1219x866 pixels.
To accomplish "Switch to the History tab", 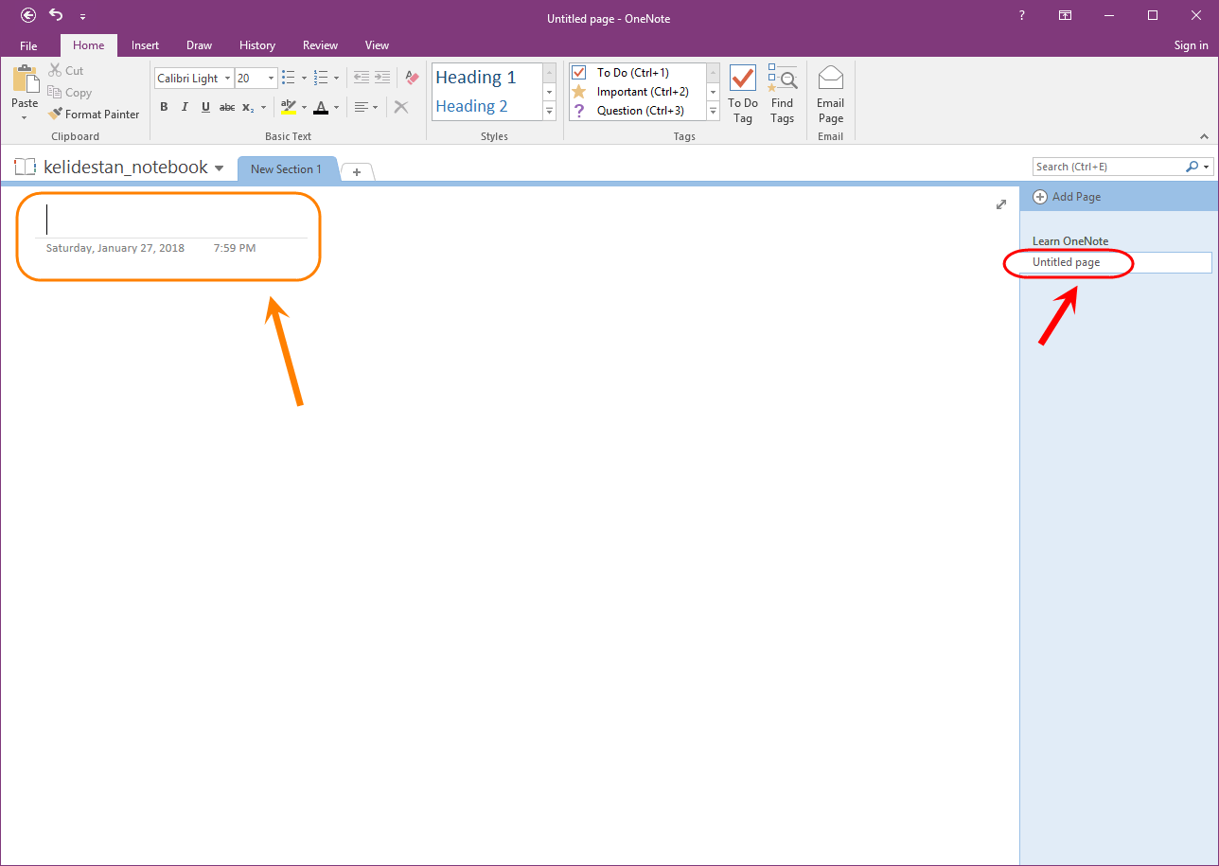I will [256, 45].
